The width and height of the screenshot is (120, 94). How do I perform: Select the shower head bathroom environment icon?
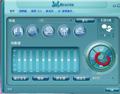pyautogui.click(x=33, y=31)
